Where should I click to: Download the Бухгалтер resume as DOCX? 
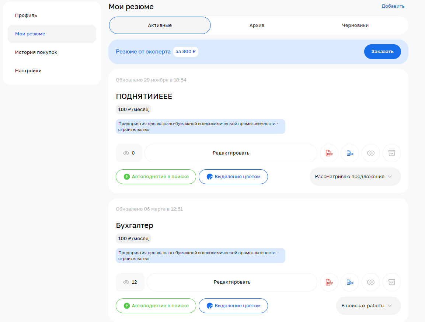350,282
